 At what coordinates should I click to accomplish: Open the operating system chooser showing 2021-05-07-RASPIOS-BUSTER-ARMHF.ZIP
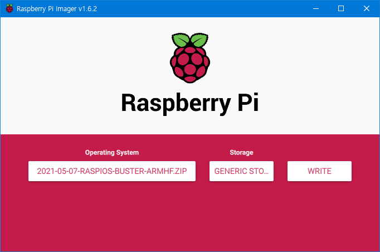tap(112, 171)
